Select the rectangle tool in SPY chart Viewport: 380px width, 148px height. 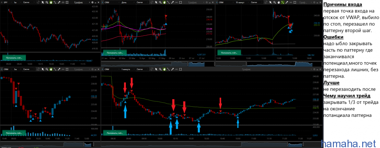[67, 2]
